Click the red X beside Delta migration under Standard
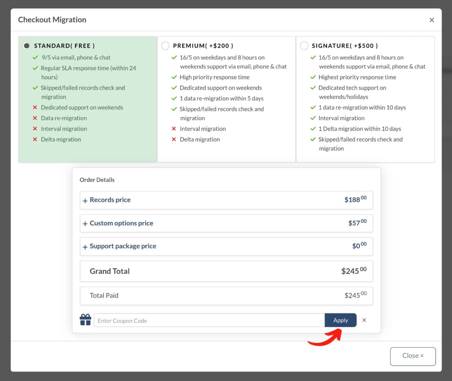 pyautogui.click(x=35, y=139)
